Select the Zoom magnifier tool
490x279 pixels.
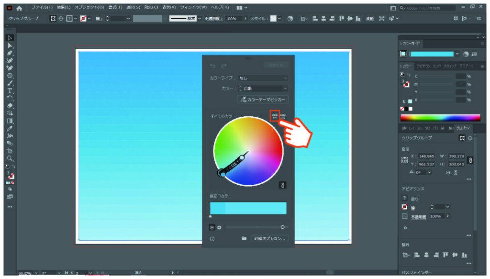click(10, 158)
